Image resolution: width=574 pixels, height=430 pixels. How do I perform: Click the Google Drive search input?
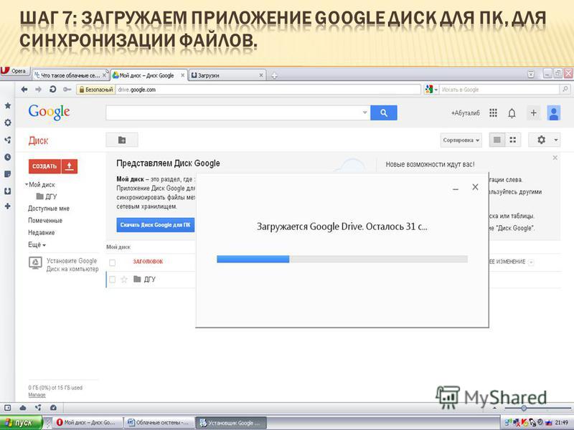click(x=234, y=113)
